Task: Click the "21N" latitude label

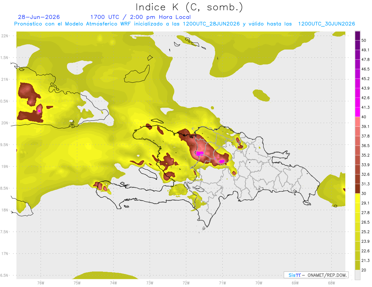Action: click(4, 79)
